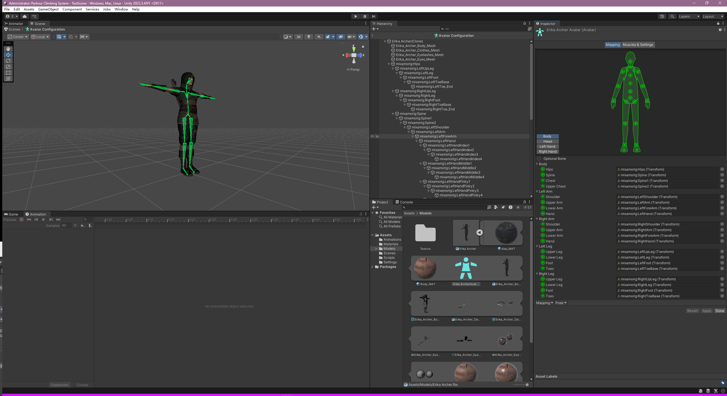
Task: Toggle visibility of mixamorig:LeftForeArm
Action: point(372,136)
